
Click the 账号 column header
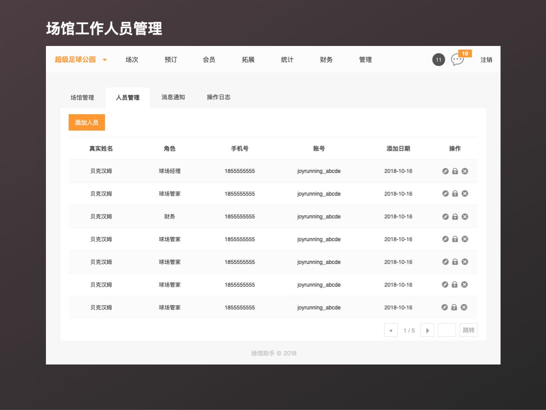point(319,148)
